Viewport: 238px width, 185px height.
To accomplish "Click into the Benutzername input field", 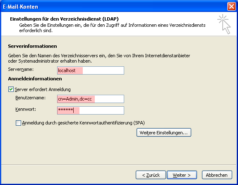I will click(91, 99).
